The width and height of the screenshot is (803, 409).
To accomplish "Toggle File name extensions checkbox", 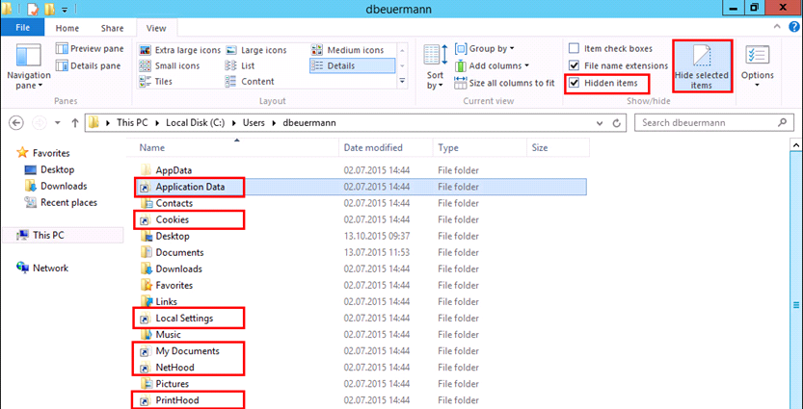I will (x=575, y=65).
